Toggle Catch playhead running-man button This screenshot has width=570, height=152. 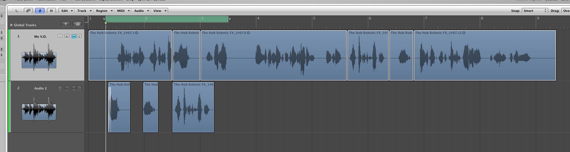pos(40,11)
